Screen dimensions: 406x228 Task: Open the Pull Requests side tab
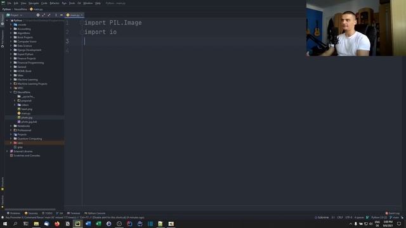coord(3,39)
